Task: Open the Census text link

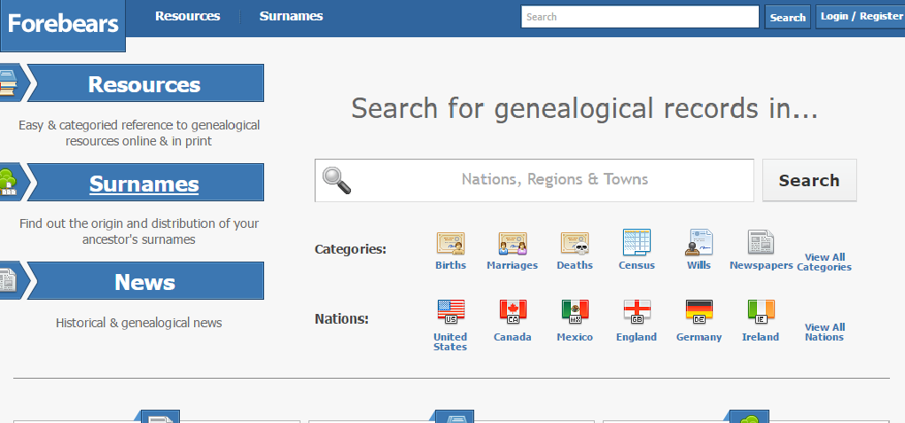Action: pos(636,265)
